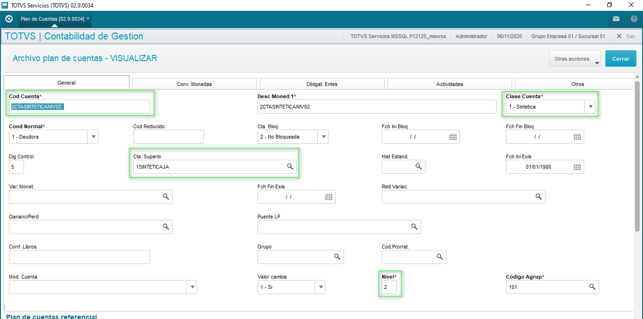Image resolution: width=643 pixels, height=319 pixels.
Task: Open the Código Agrup search magnifier
Action: point(592,287)
